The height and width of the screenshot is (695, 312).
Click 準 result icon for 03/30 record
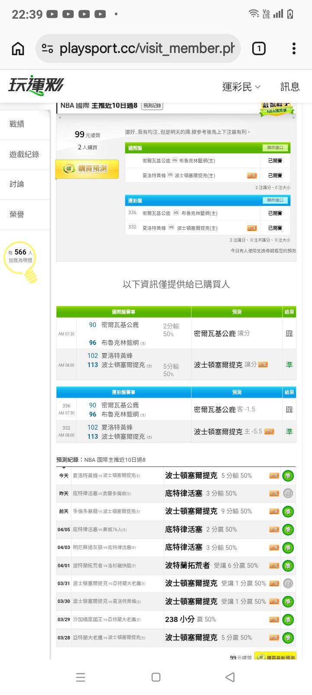(288, 602)
